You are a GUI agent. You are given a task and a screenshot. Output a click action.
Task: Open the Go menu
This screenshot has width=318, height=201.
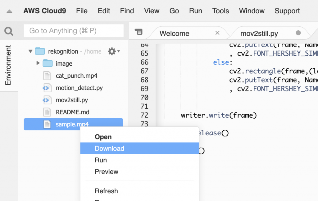[x=174, y=11]
